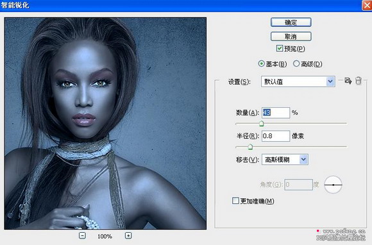Select the 高级(D) radio option
Viewport: 372px width, 245px height.
coord(296,63)
